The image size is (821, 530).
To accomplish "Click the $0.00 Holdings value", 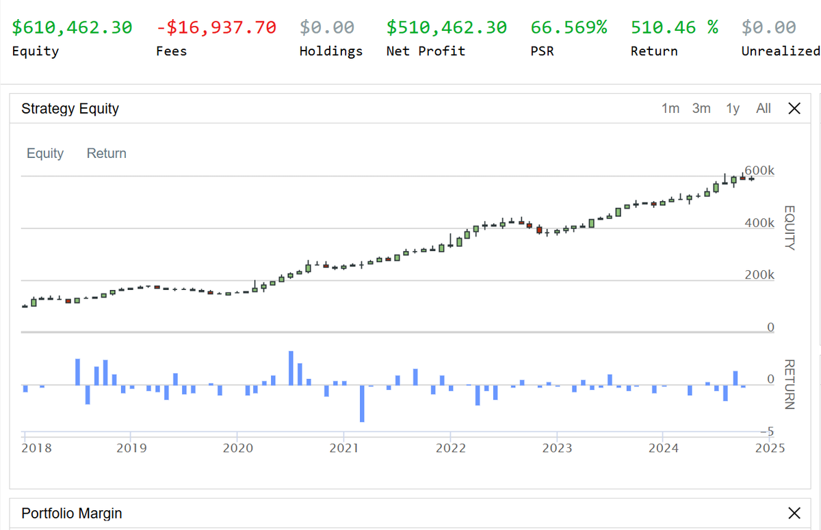I will [x=327, y=27].
